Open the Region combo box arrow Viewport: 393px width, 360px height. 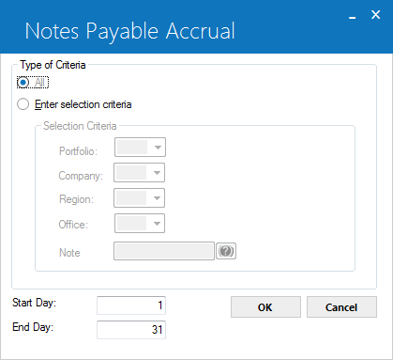point(157,198)
